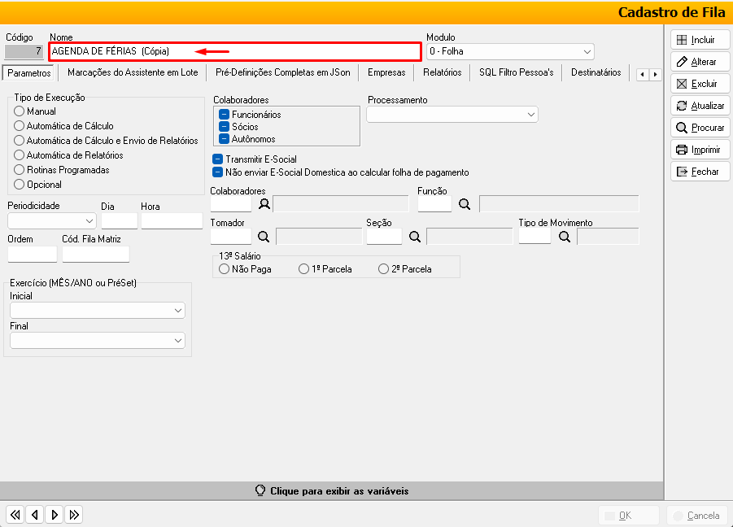Select the Manual execution type
The image size is (733, 527).
[x=20, y=111]
